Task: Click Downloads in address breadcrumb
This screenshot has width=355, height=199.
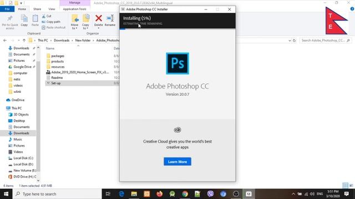Action: [x=62, y=40]
